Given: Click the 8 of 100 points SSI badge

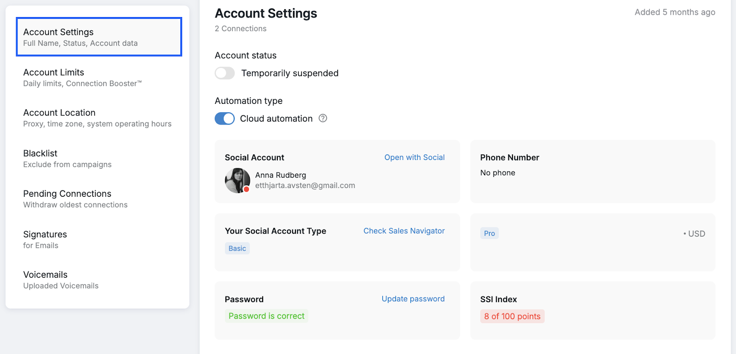Looking at the screenshot, I should [x=512, y=316].
